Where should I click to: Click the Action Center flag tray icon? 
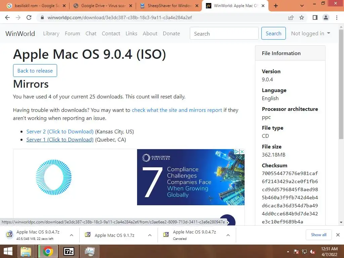pos(296,252)
